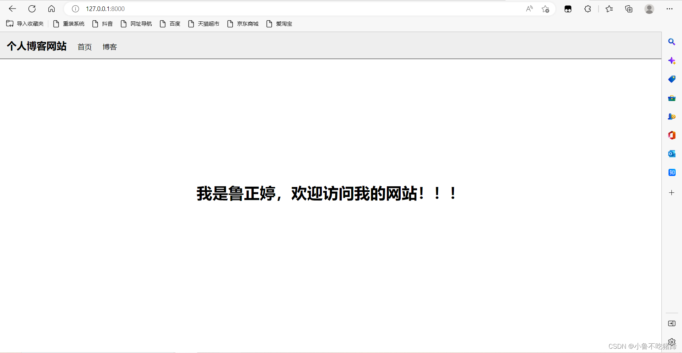Open sidebar settings gear icon
This screenshot has width=682, height=353.
coord(672,342)
